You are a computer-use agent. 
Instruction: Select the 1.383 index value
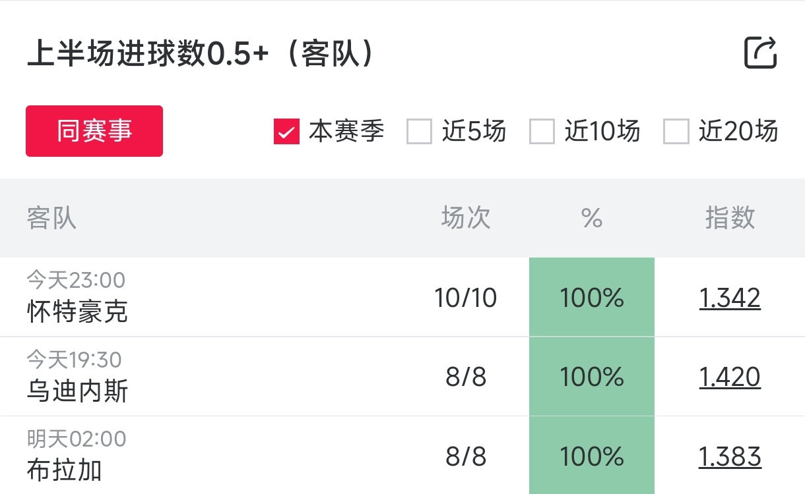pos(730,457)
